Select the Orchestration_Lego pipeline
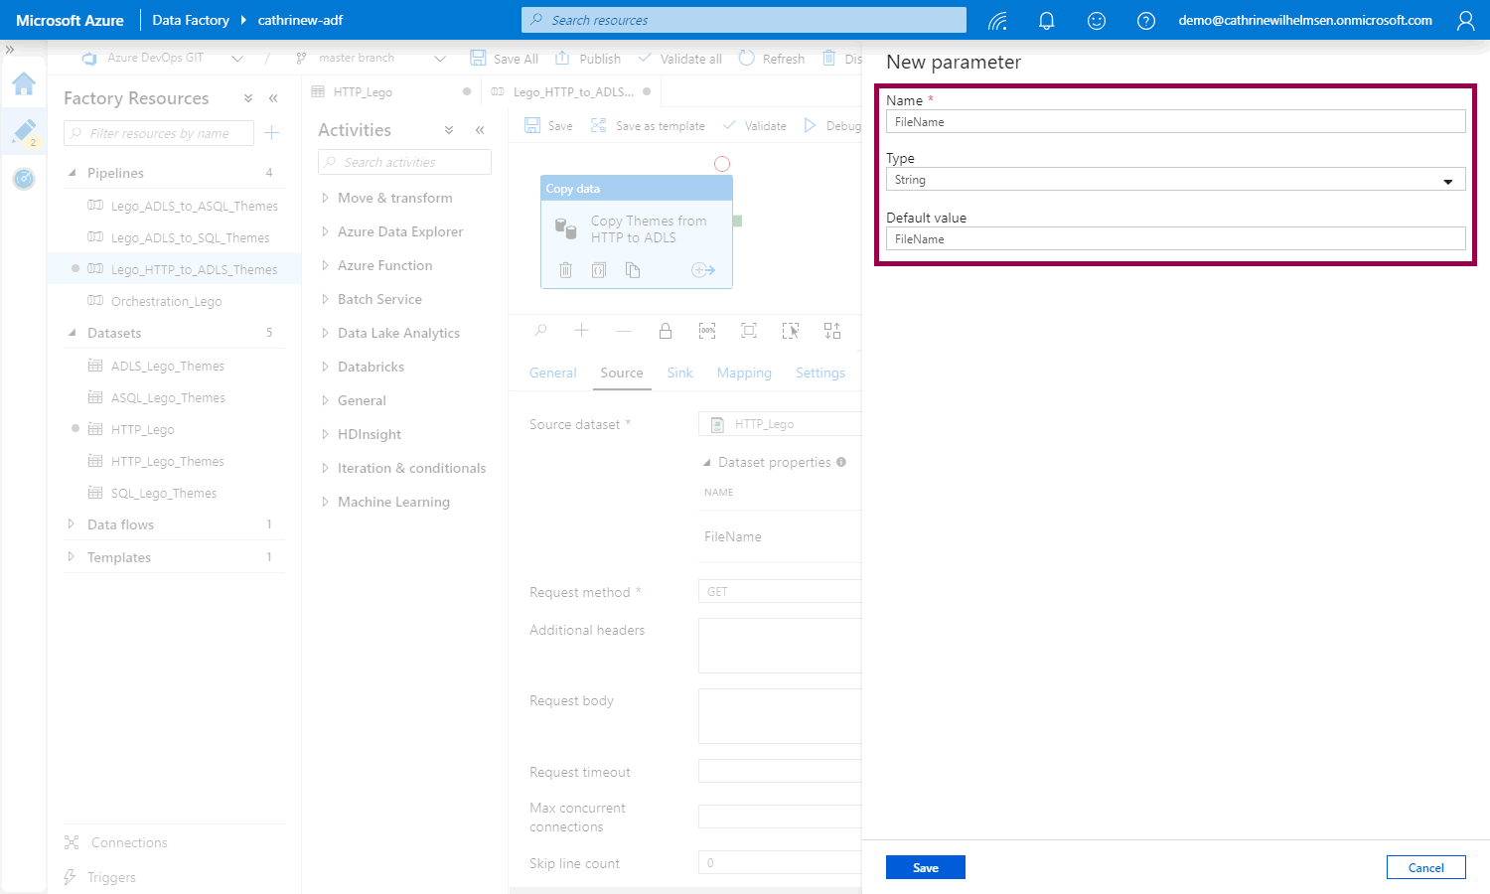 click(x=166, y=301)
